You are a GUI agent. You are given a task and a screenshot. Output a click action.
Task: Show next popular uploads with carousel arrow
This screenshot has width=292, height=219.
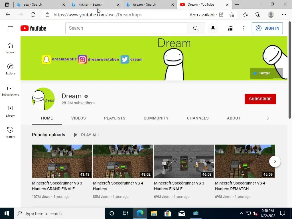275,161
